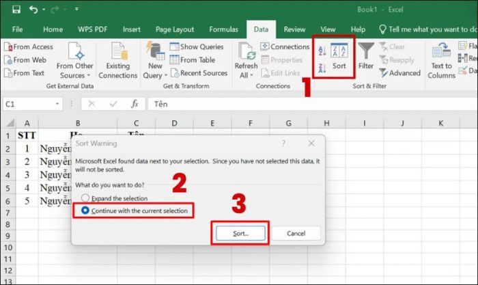Open the Sort dialog ribbon button
Viewport: 478px width, 285px height.
coord(339,57)
